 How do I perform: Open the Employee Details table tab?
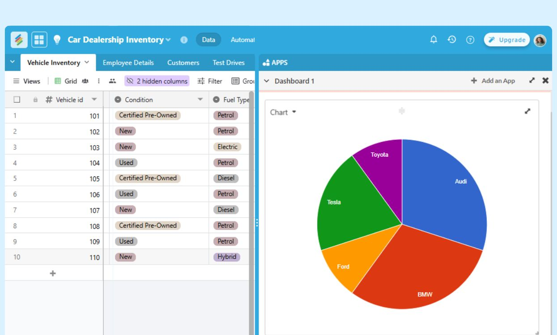tap(128, 63)
